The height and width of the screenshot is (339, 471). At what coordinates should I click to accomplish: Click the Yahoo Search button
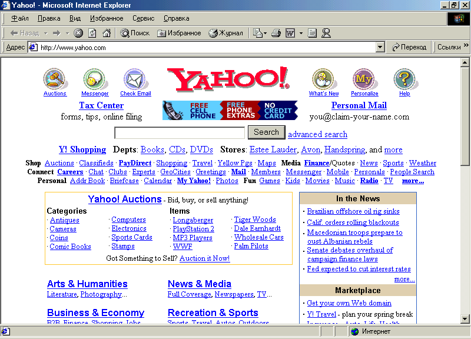click(x=267, y=132)
